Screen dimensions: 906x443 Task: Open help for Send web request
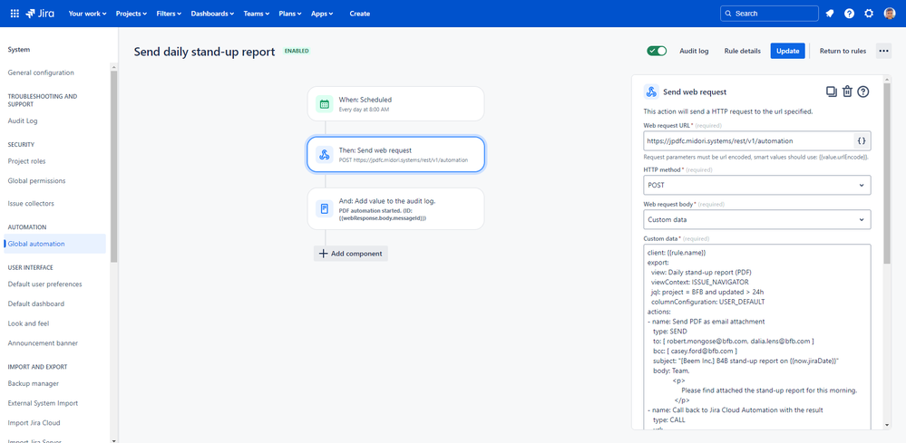863,91
